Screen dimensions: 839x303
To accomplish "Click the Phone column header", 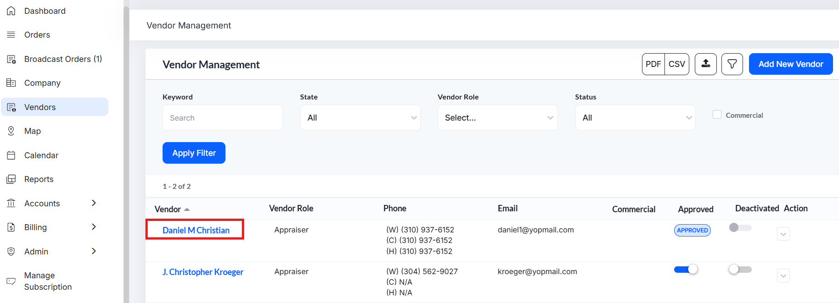I will click(x=395, y=209).
